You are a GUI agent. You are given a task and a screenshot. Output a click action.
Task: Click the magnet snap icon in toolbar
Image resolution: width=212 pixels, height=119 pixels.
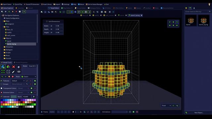coord(79,12)
